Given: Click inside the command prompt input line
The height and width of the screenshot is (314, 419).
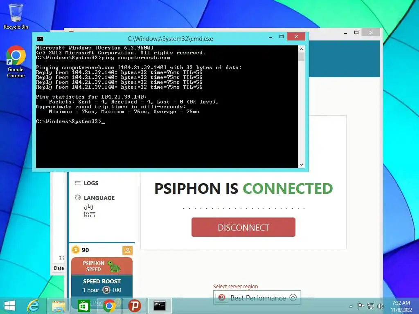Looking at the screenshot, I should (x=103, y=122).
